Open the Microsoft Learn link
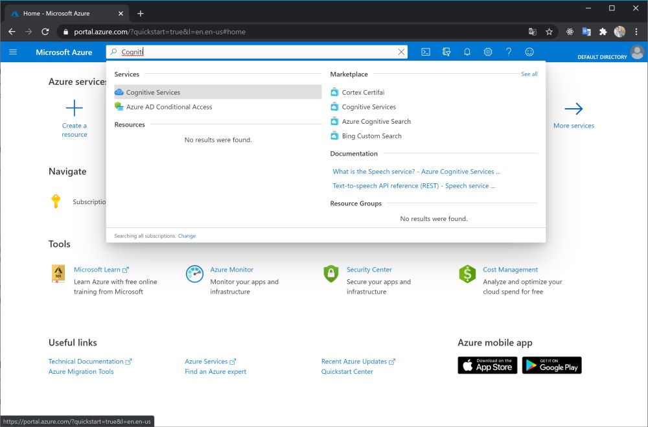This screenshot has width=648, height=427. coord(101,270)
